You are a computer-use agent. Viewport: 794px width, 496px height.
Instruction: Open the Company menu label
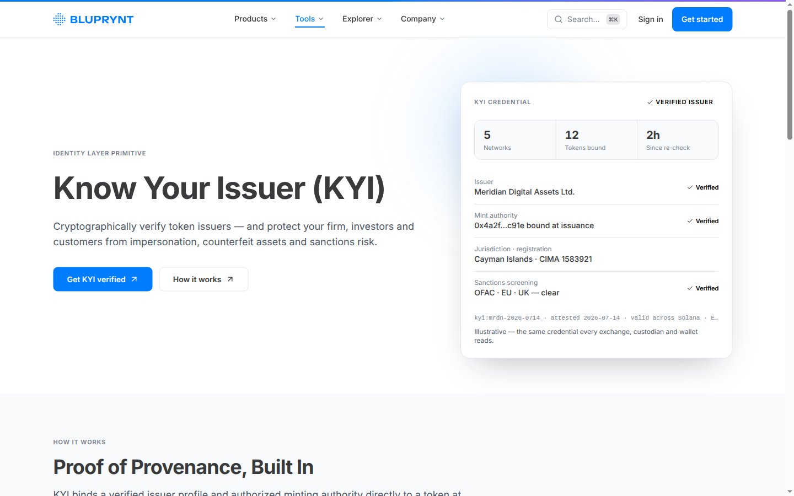point(419,19)
